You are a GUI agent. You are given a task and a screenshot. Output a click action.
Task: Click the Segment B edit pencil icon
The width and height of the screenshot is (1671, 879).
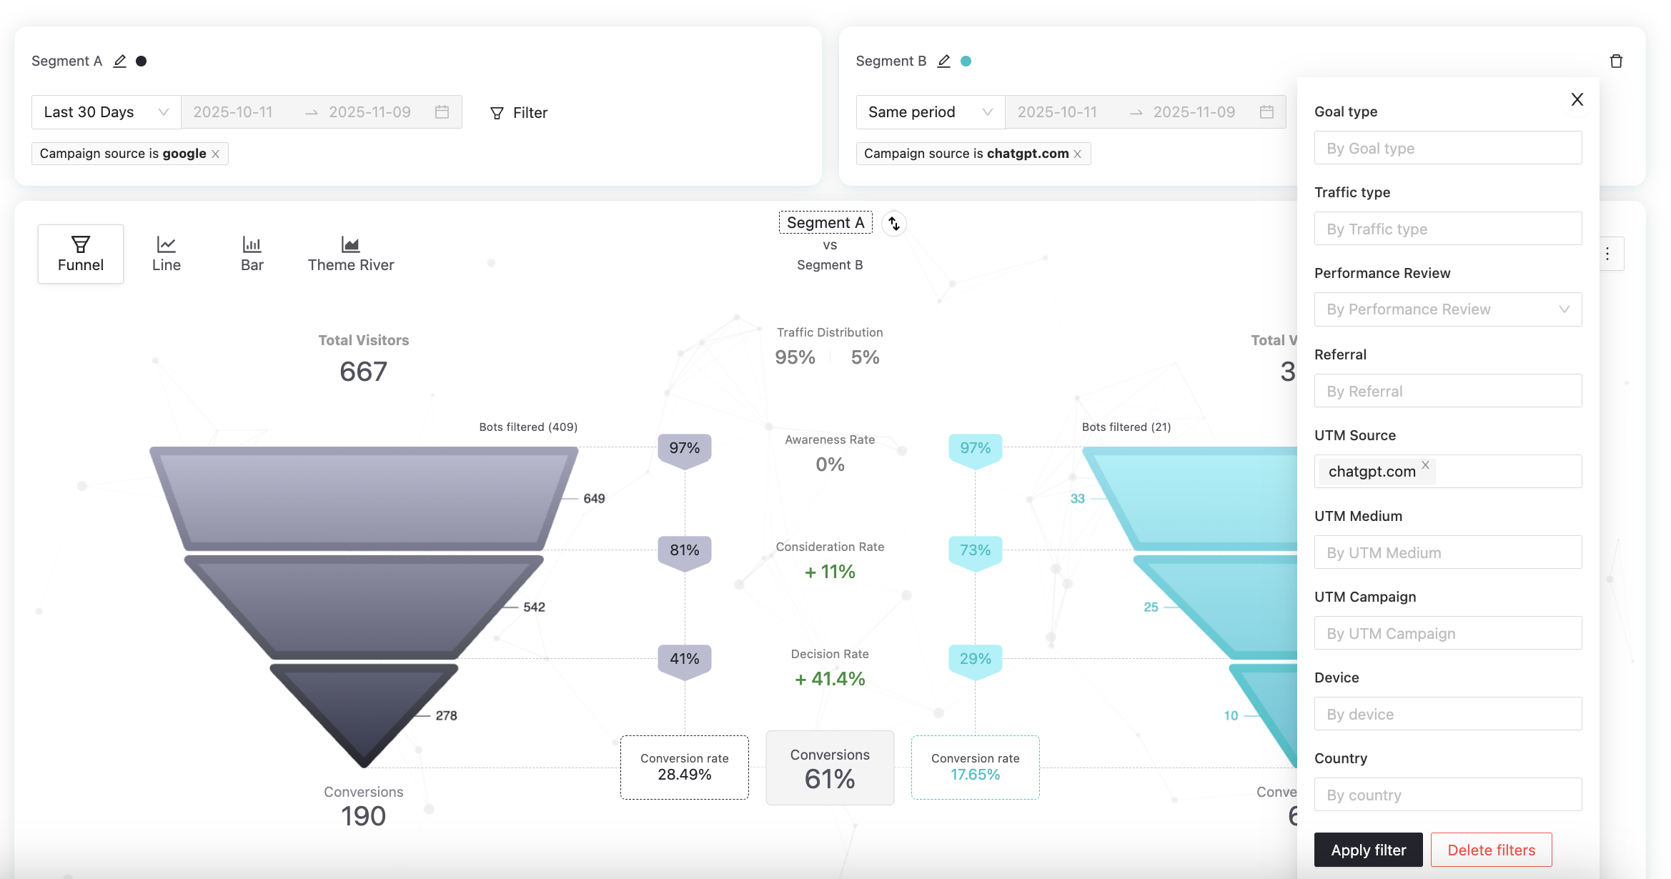[944, 61]
